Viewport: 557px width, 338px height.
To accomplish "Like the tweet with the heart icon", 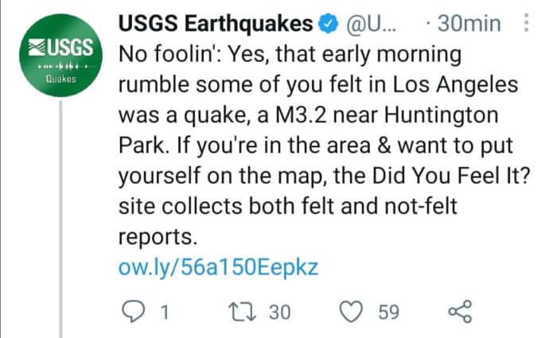I will click(351, 313).
